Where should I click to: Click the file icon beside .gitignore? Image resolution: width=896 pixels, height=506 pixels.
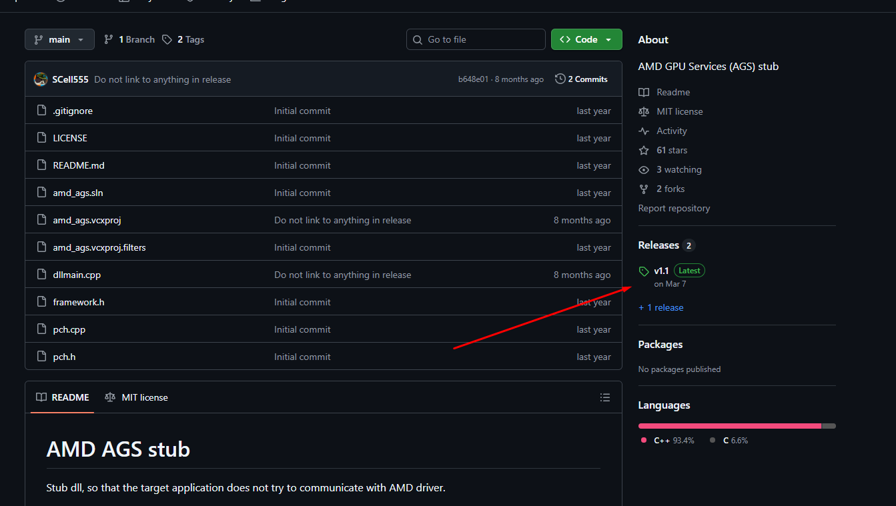coord(41,111)
